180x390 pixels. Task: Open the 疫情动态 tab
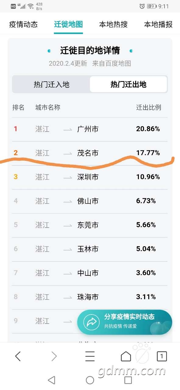(x=23, y=24)
